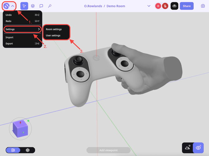Choose Undo from the menu

pos(9,15)
